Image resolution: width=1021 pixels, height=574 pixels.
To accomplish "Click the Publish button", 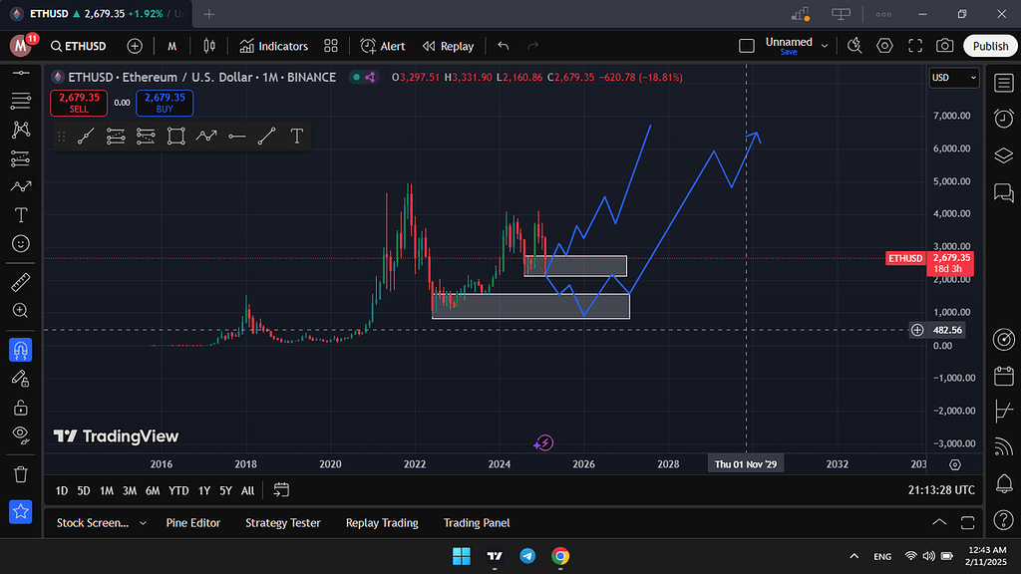I will tap(990, 46).
